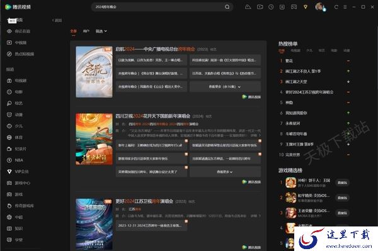Open the 学堂 channel in sidebar
This screenshot has width=378, height=251.
[x=14, y=240]
